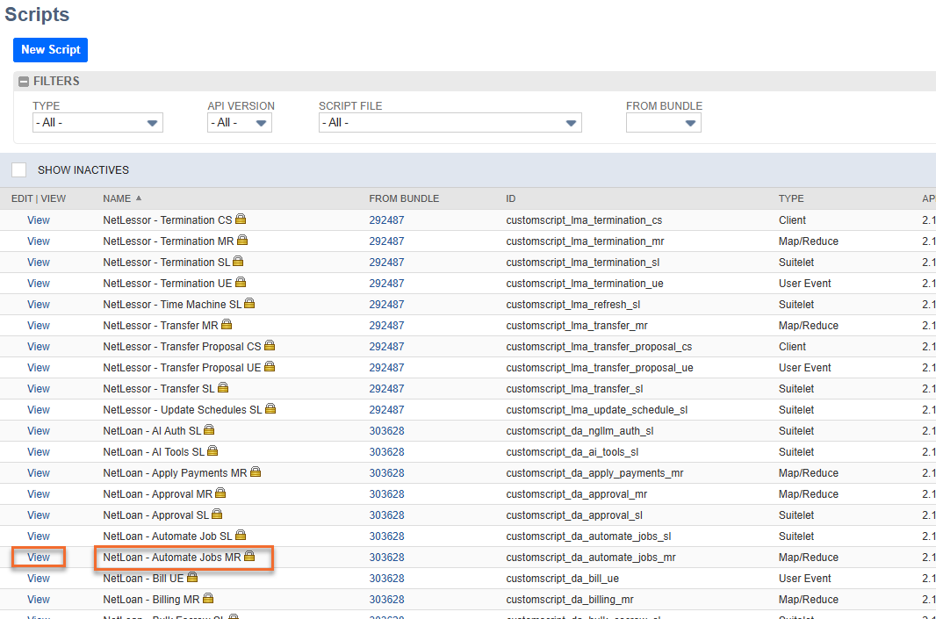Click lock icon next to NetLessor - Time Machine SL
The image size is (936, 619).
pyautogui.click(x=249, y=303)
